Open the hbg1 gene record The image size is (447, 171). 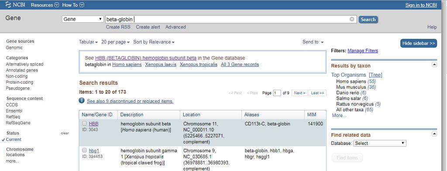(94, 150)
